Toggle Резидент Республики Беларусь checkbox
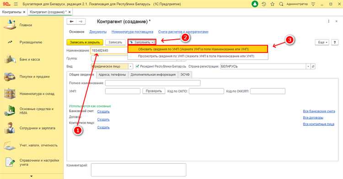 click(137, 66)
